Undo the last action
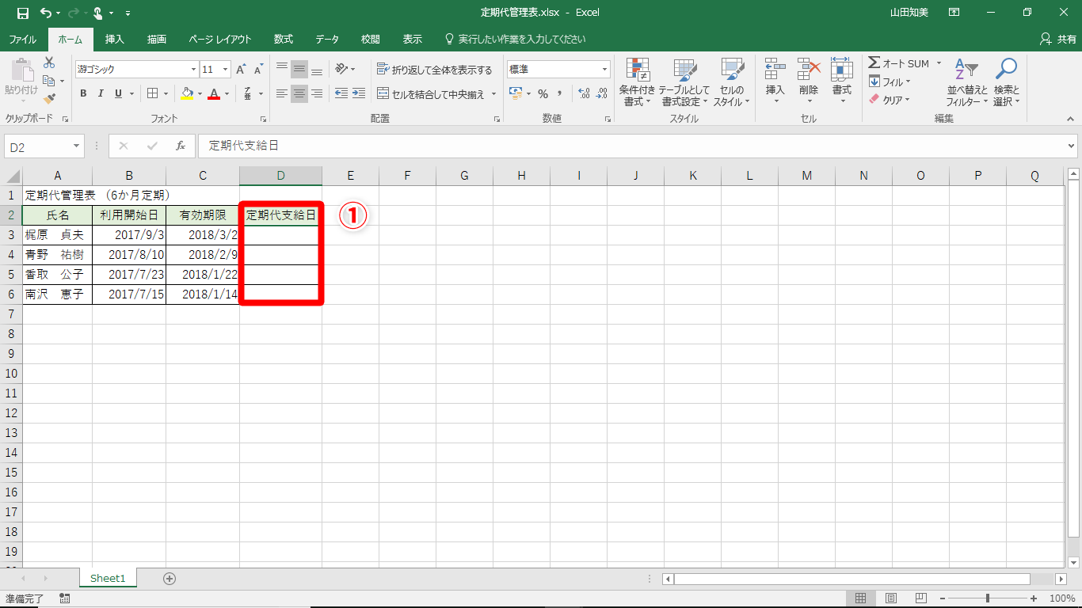 pos(46,13)
